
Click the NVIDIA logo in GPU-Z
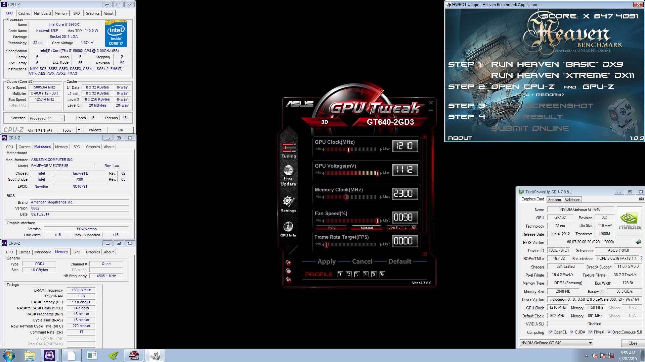click(630, 222)
